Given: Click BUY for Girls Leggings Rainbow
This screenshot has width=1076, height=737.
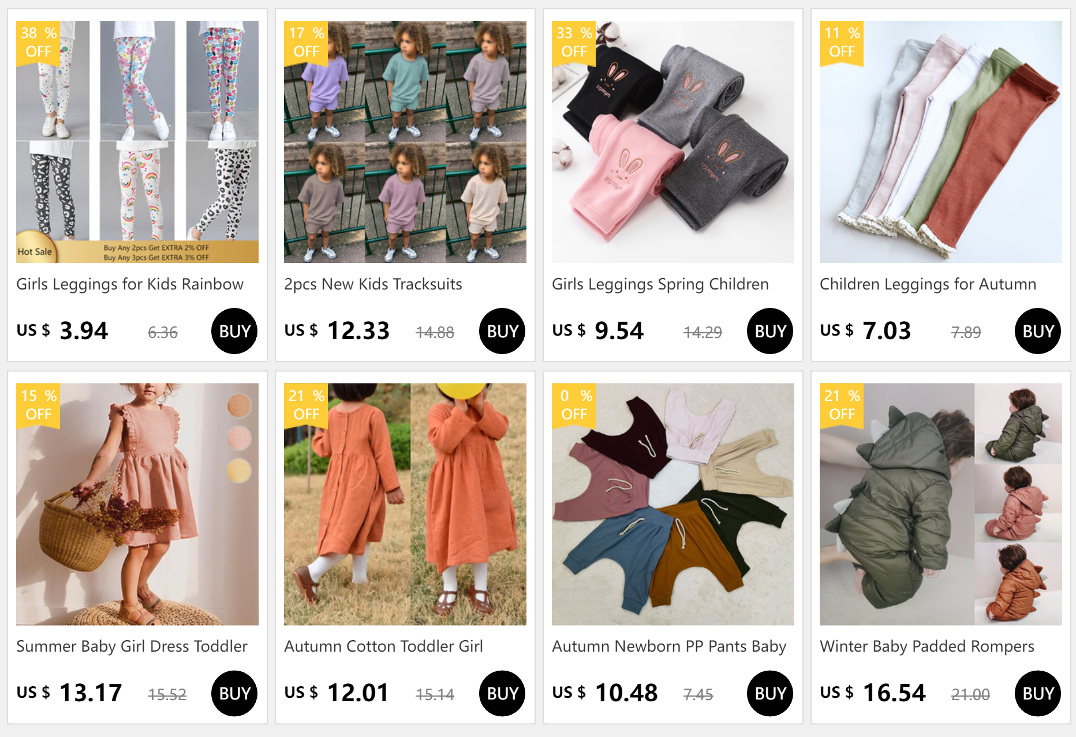Looking at the screenshot, I should [x=234, y=331].
